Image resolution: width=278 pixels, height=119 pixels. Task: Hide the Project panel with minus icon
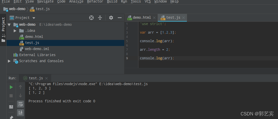(x=120, y=18)
